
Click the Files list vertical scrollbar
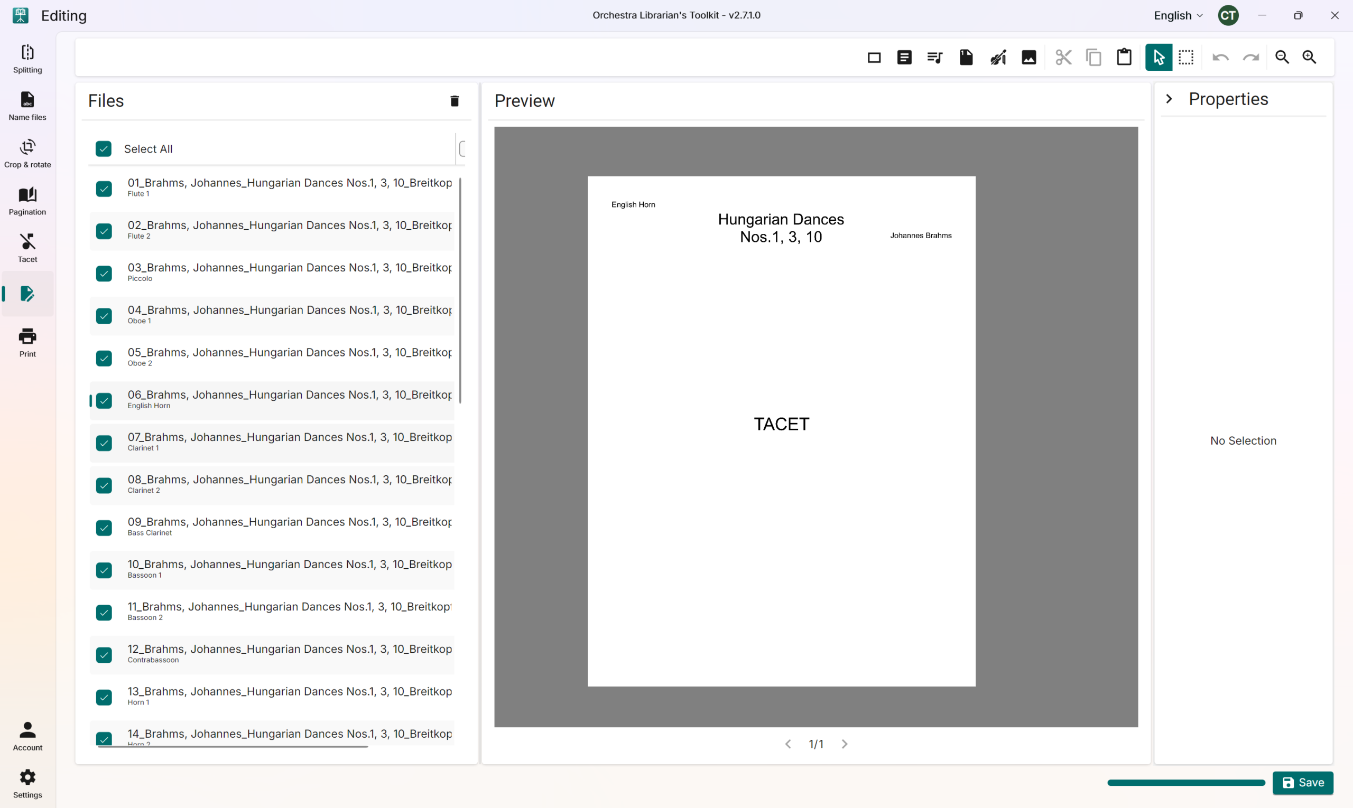click(460, 290)
